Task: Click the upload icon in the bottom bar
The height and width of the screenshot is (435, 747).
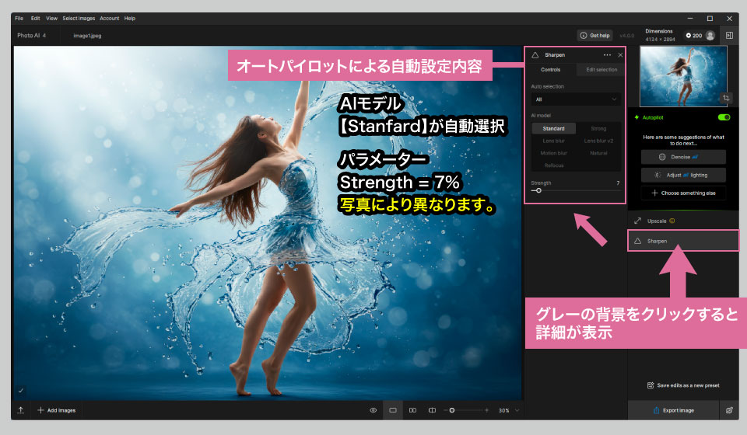Action: pyautogui.click(x=21, y=410)
